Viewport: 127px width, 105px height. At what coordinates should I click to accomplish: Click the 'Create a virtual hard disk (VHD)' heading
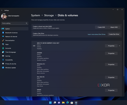42,27
